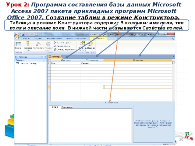Click the highlighted orange row selector
Screen dimensions: 195x146
tap(49, 87)
